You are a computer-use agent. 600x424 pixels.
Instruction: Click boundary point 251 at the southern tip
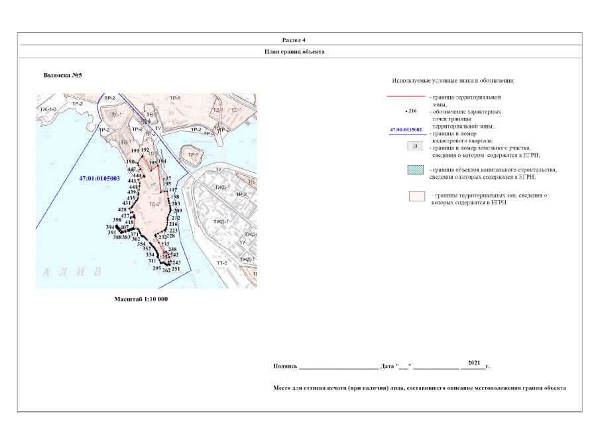pyautogui.click(x=176, y=269)
